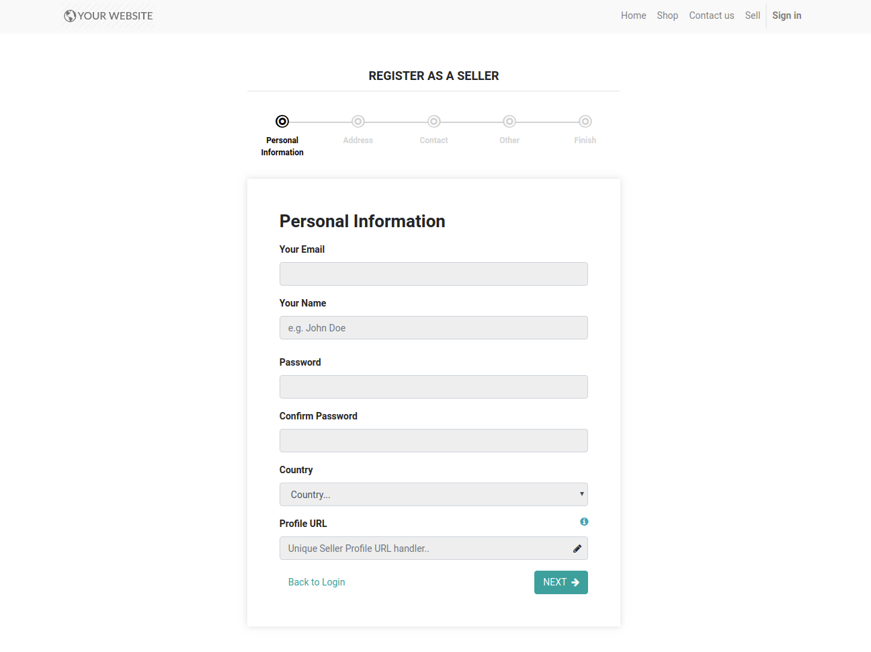Select the Other step circle
Image resolution: width=871 pixels, height=652 pixels.
pos(509,122)
